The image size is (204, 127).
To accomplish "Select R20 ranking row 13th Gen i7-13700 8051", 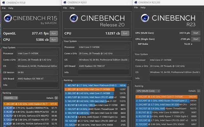I will coord(95,105).
